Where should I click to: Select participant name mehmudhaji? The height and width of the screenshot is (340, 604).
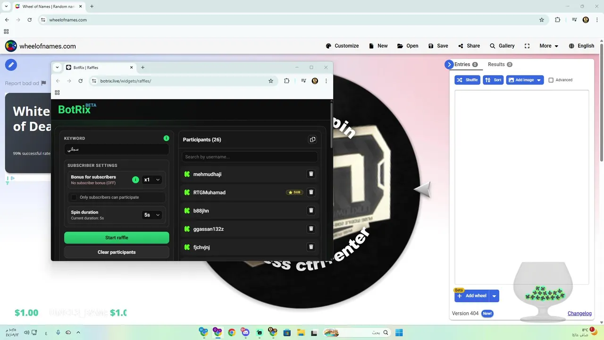207,174
